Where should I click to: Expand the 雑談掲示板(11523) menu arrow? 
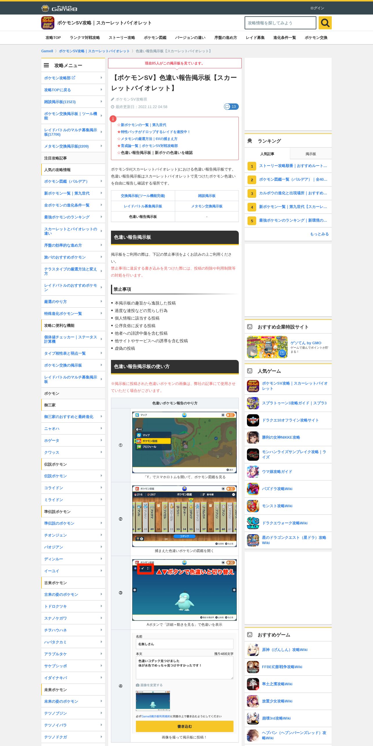coord(101,102)
